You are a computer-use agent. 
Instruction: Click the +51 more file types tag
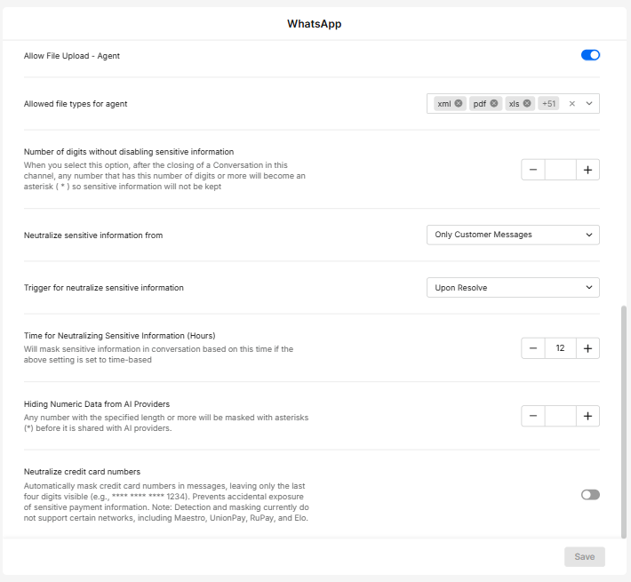click(548, 104)
